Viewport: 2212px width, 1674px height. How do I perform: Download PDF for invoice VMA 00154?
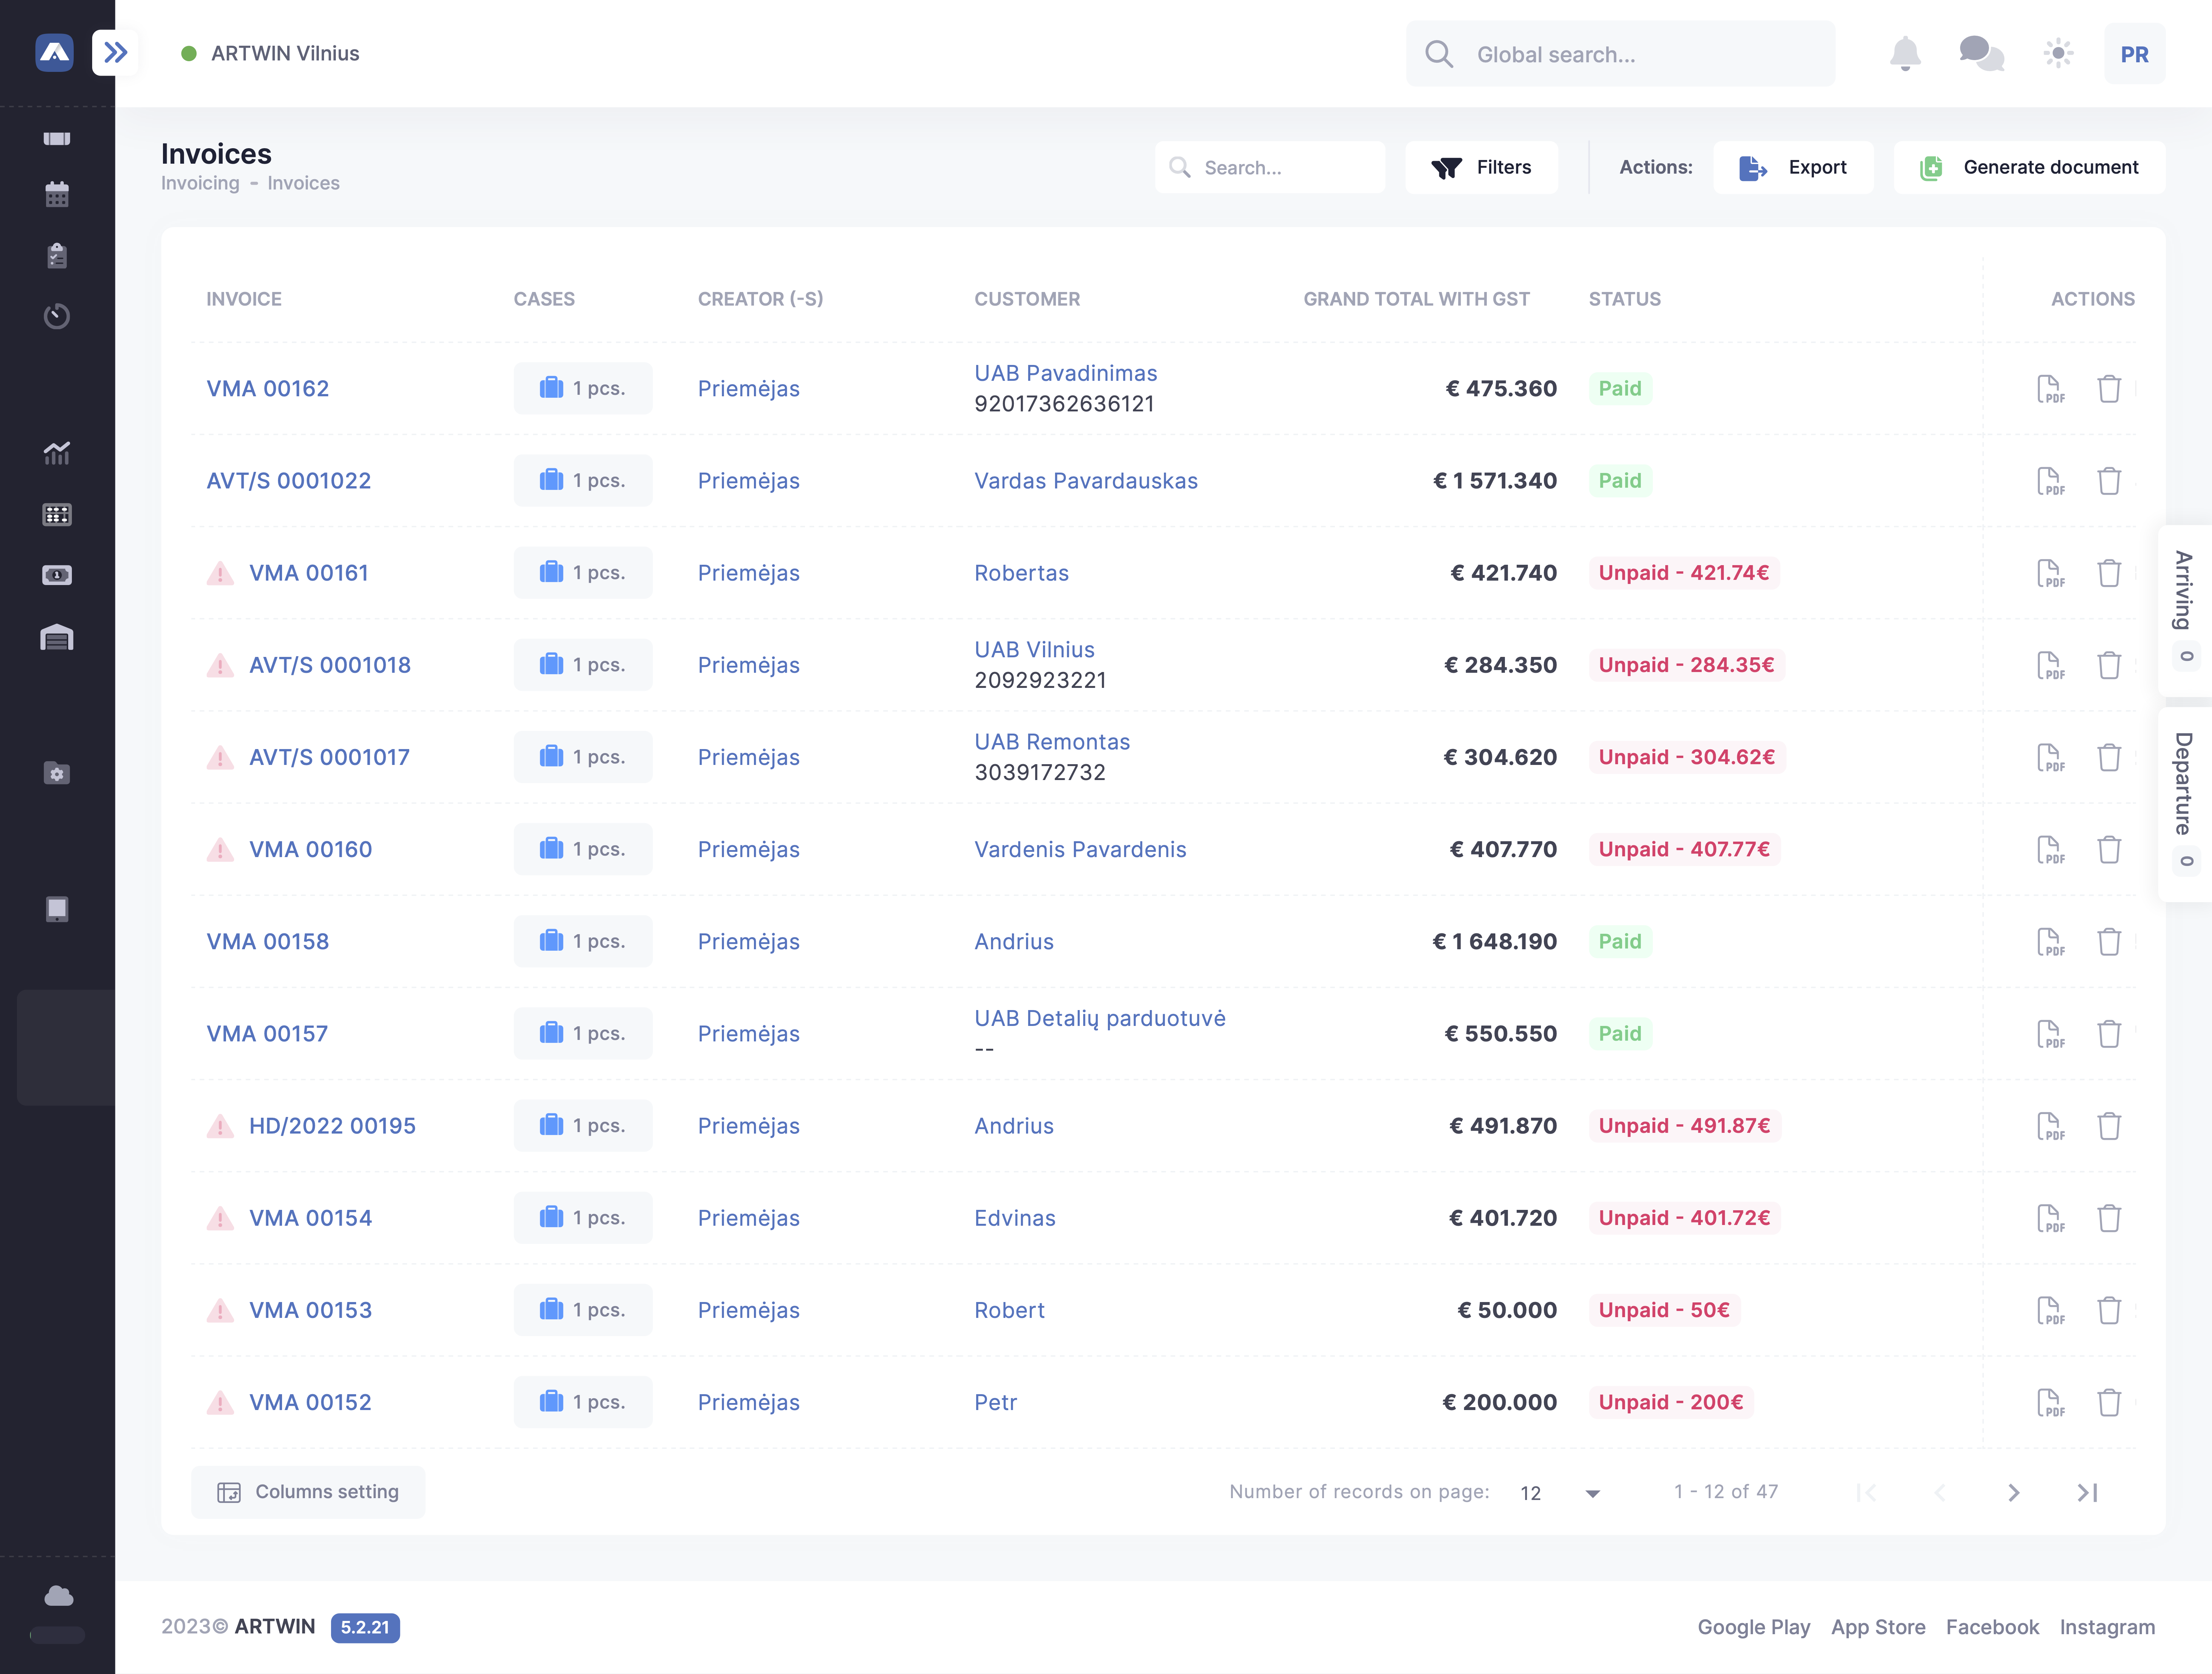(2050, 1218)
